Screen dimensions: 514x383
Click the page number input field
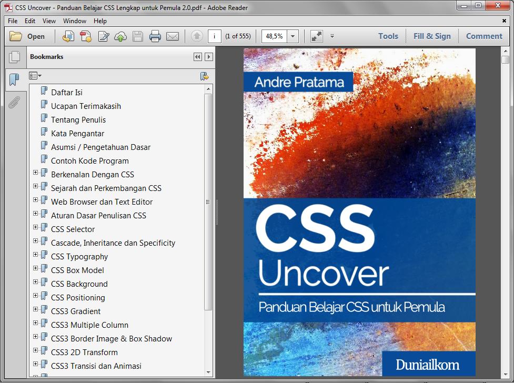coord(214,36)
